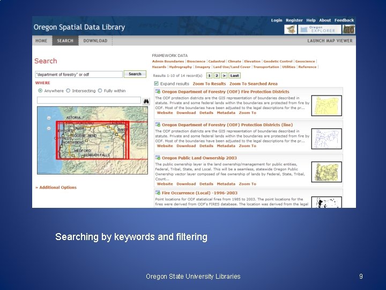Go to results page 1

(x=209, y=76)
